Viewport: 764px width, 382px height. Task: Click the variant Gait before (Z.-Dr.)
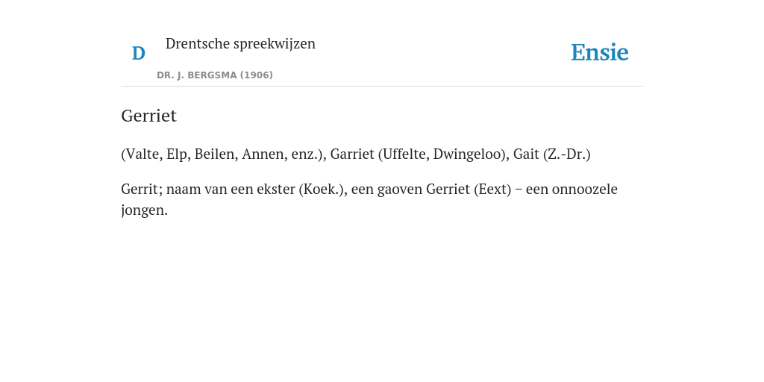[526, 154]
